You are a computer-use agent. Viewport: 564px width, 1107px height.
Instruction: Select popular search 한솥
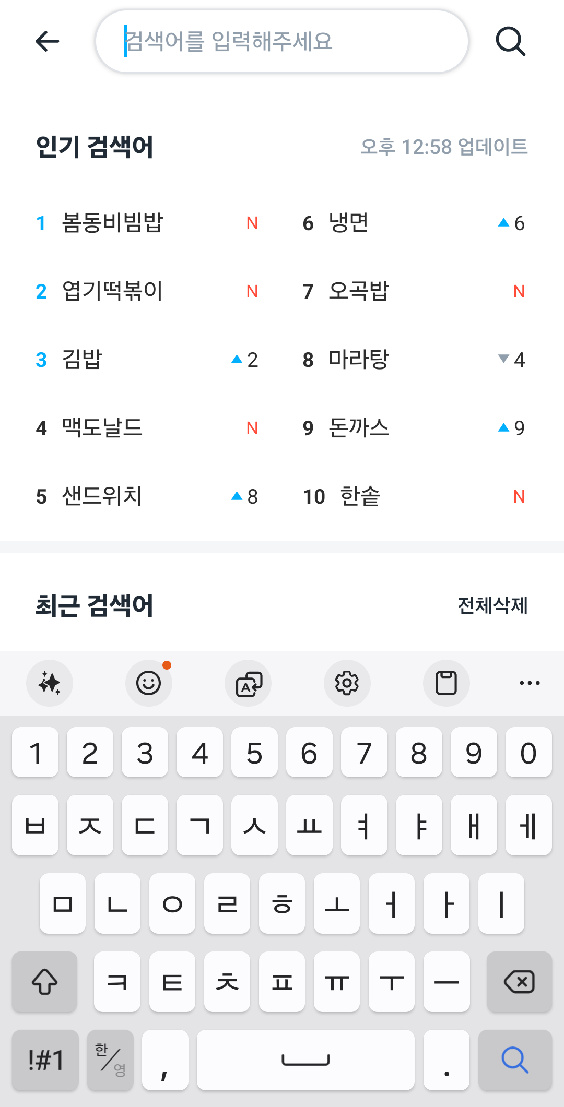coord(360,496)
